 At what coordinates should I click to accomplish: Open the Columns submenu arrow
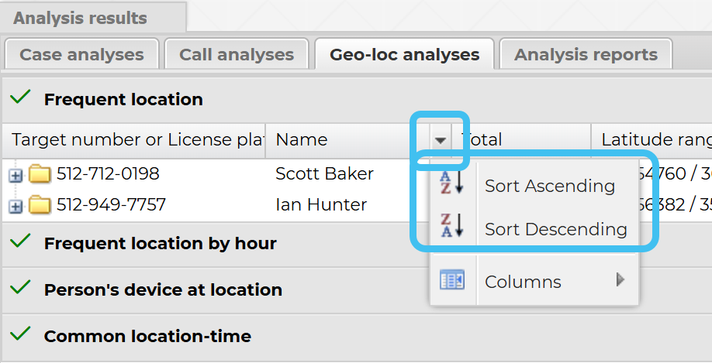(x=620, y=280)
